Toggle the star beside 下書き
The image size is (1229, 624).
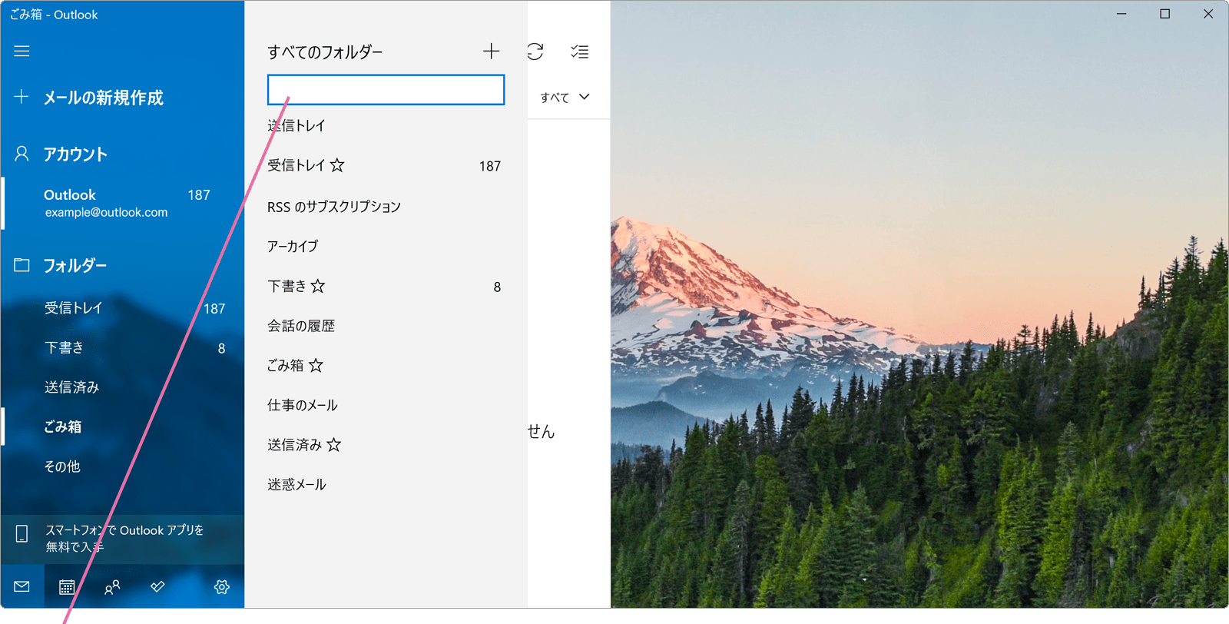[x=318, y=286]
